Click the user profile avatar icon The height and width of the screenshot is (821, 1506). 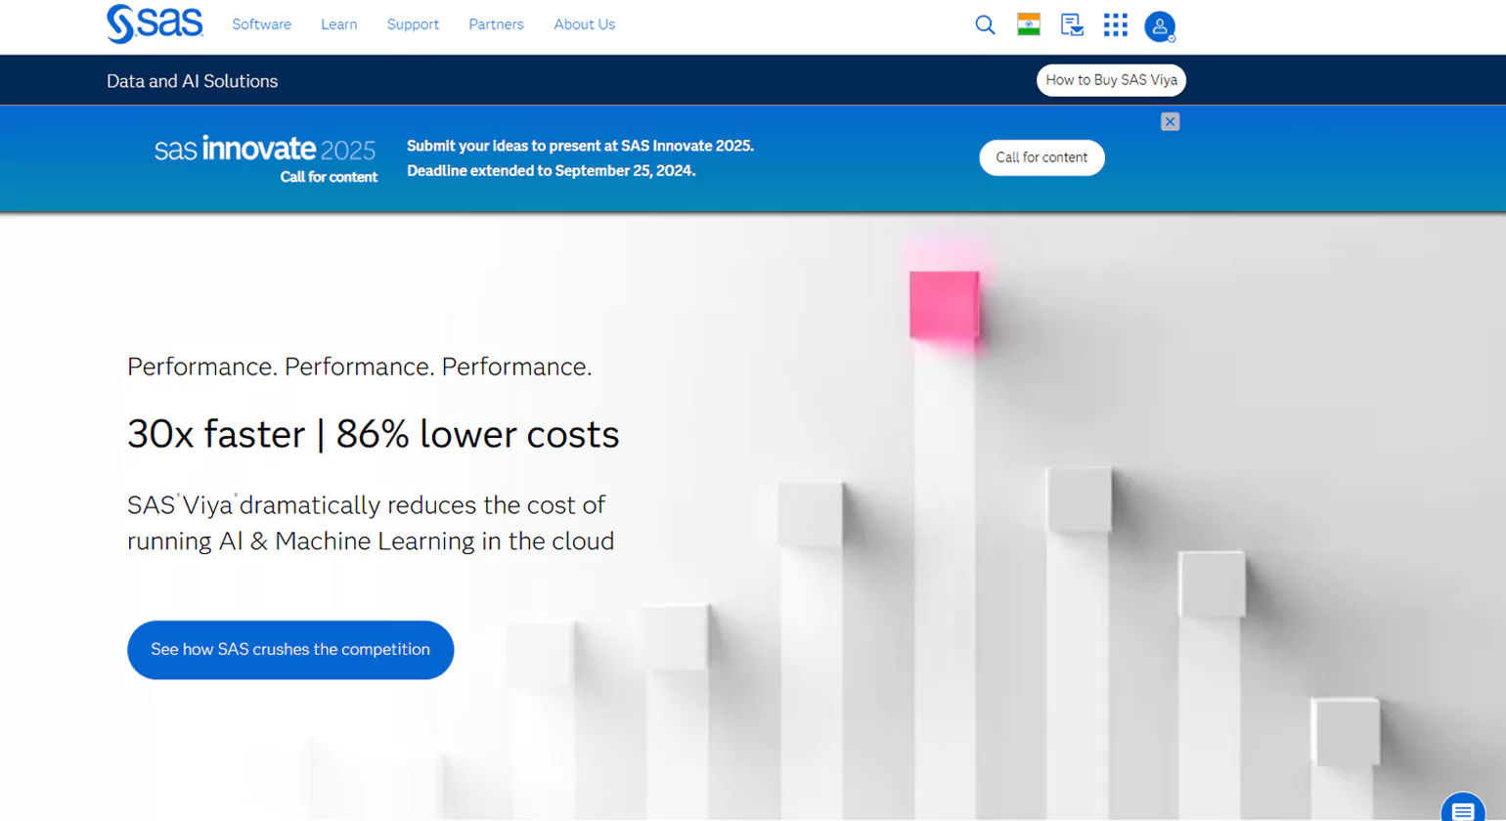pyautogui.click(x=1159, y=26)
